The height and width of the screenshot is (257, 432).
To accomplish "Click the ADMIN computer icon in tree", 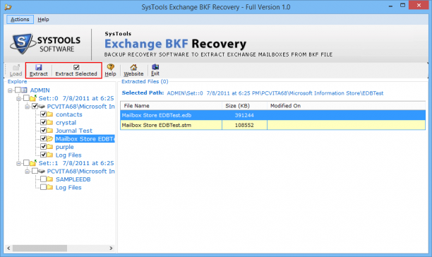I will 24,90.
